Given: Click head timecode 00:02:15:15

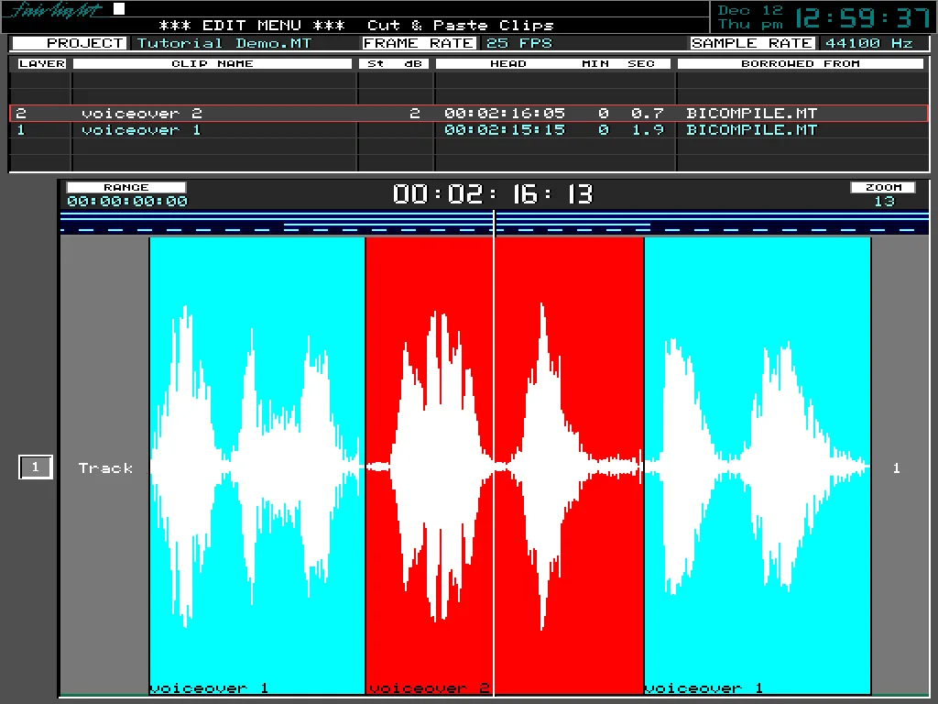Looking at the screenshot, I should click(505, 130).
